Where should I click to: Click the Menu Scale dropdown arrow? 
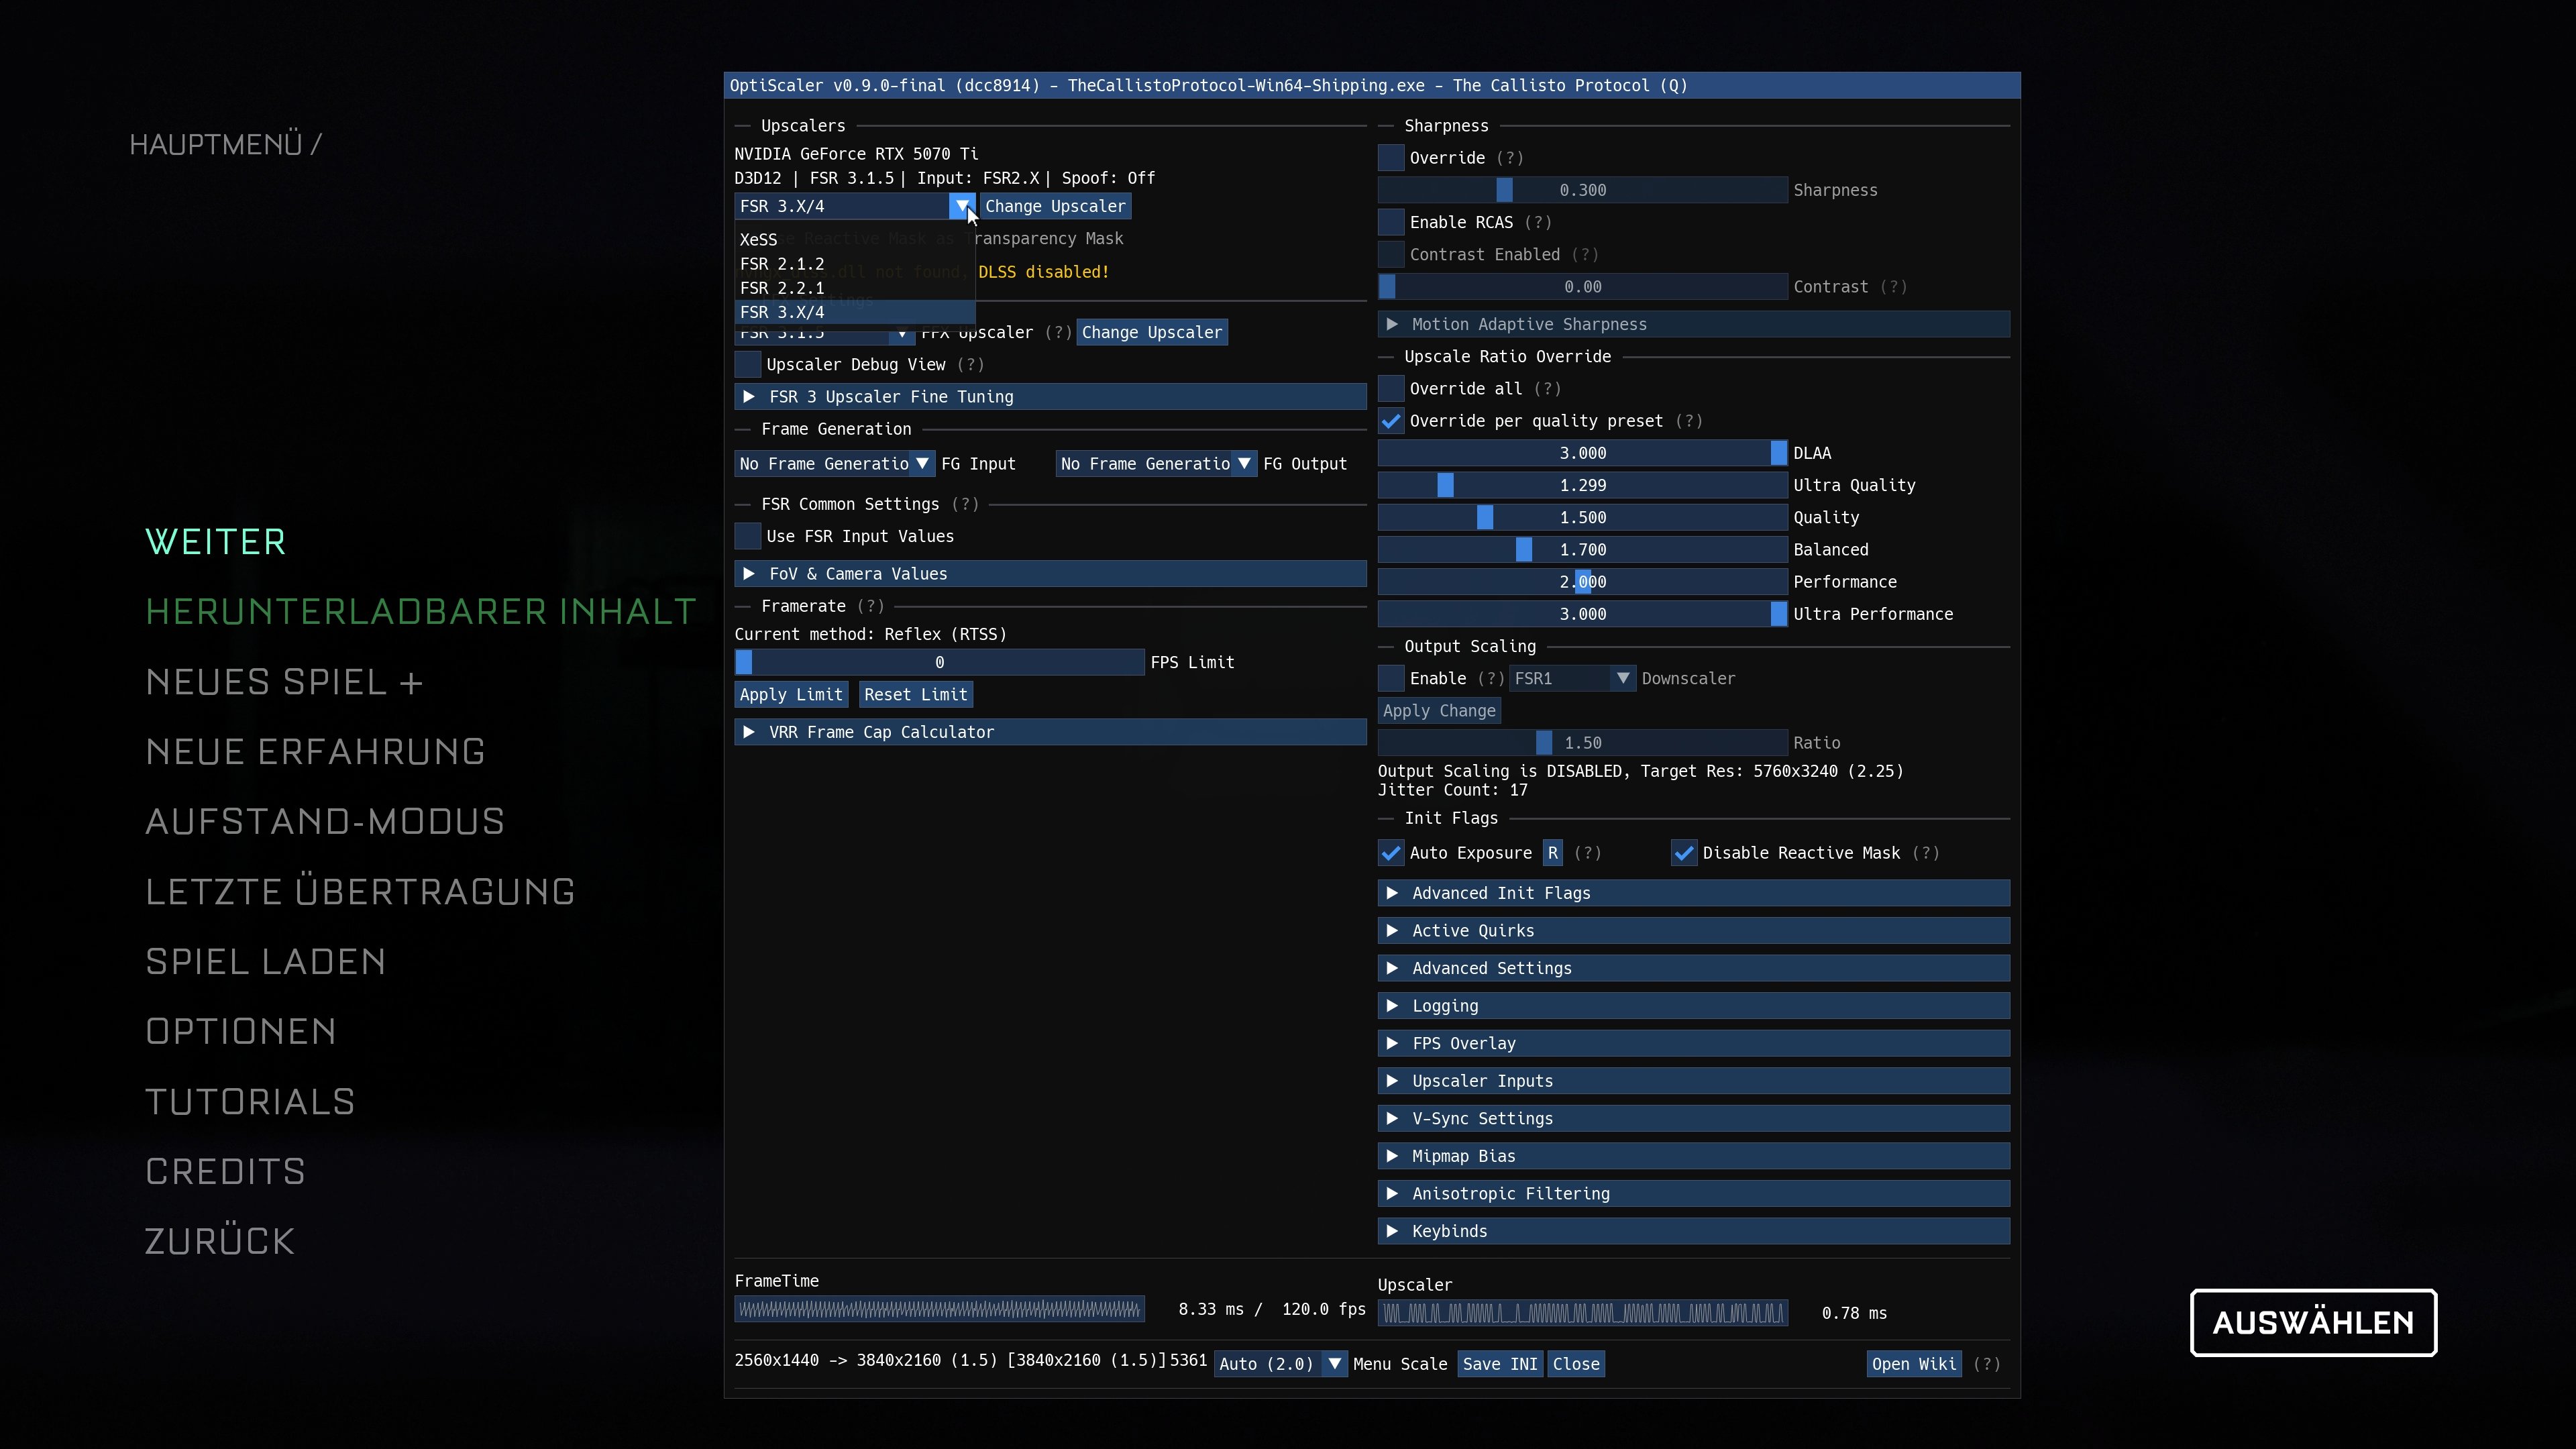click(1334, 1364)
